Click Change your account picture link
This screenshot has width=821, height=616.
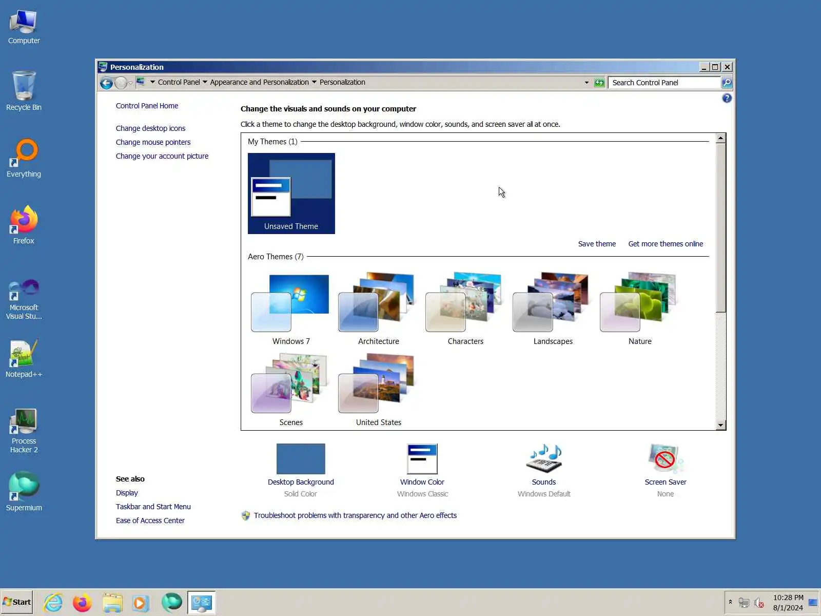[162, 156]
